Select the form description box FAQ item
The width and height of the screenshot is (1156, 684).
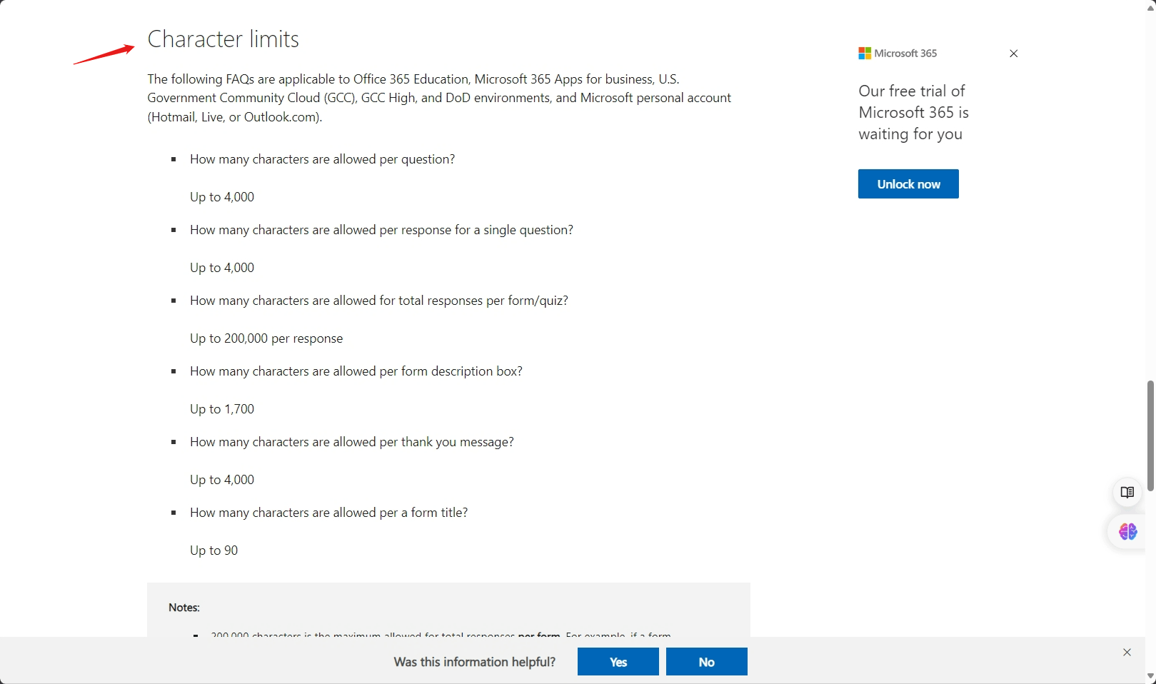[x=356, y=371]
